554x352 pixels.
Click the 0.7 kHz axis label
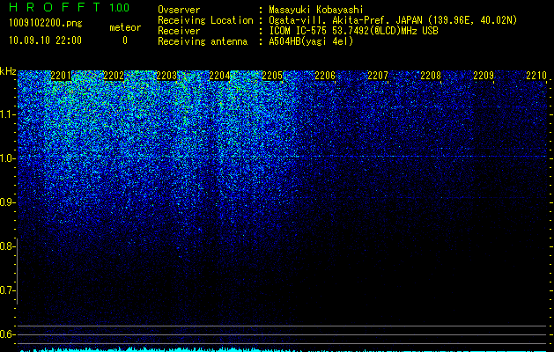[8, 290]
